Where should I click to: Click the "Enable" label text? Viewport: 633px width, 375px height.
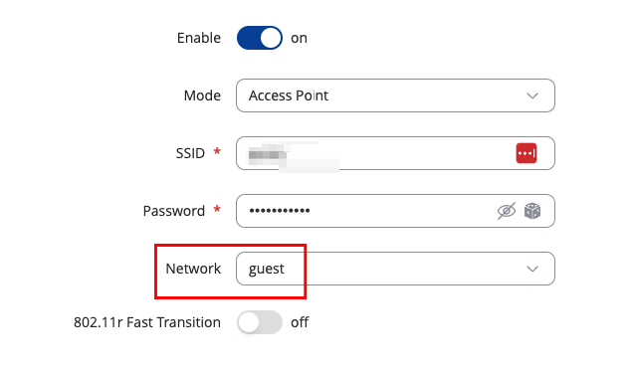[x=199, y=38]
